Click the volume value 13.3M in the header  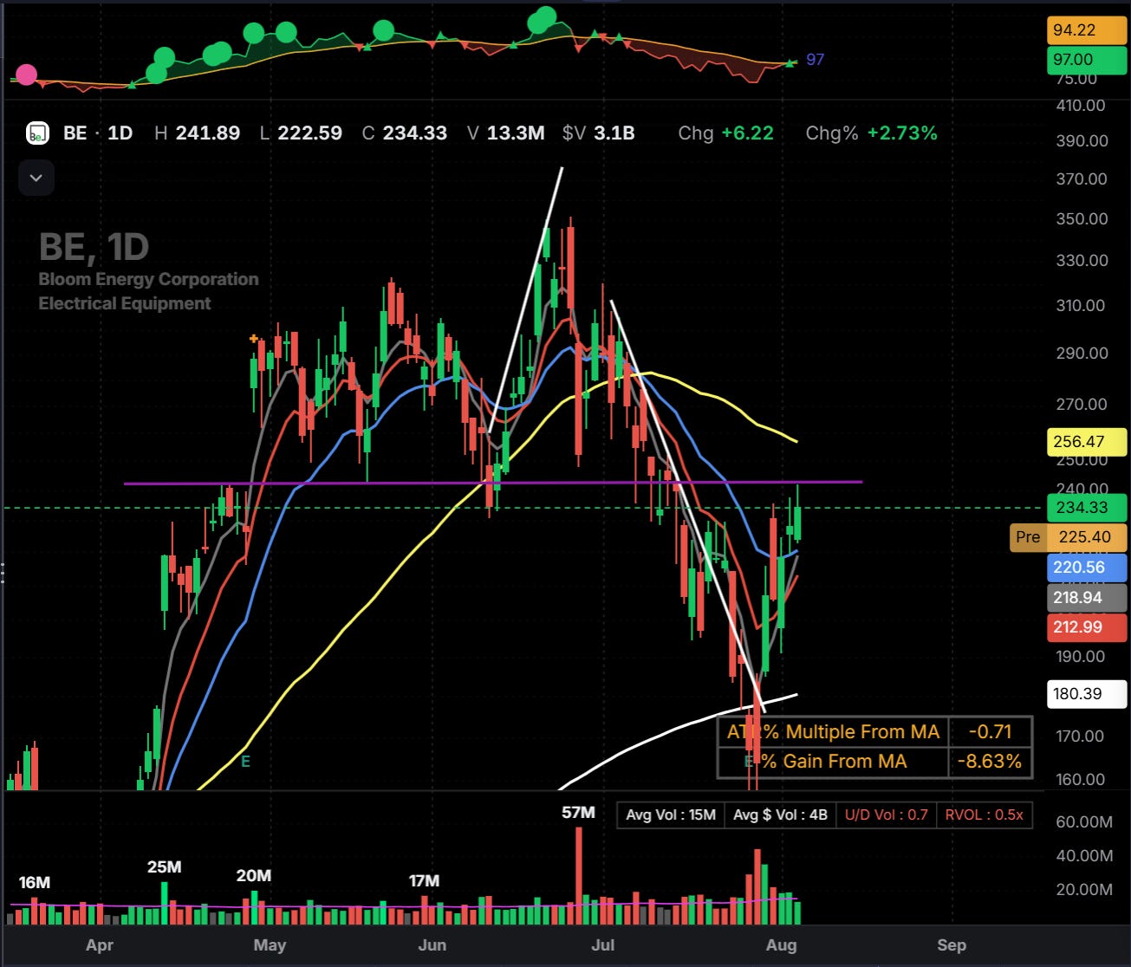516,133
